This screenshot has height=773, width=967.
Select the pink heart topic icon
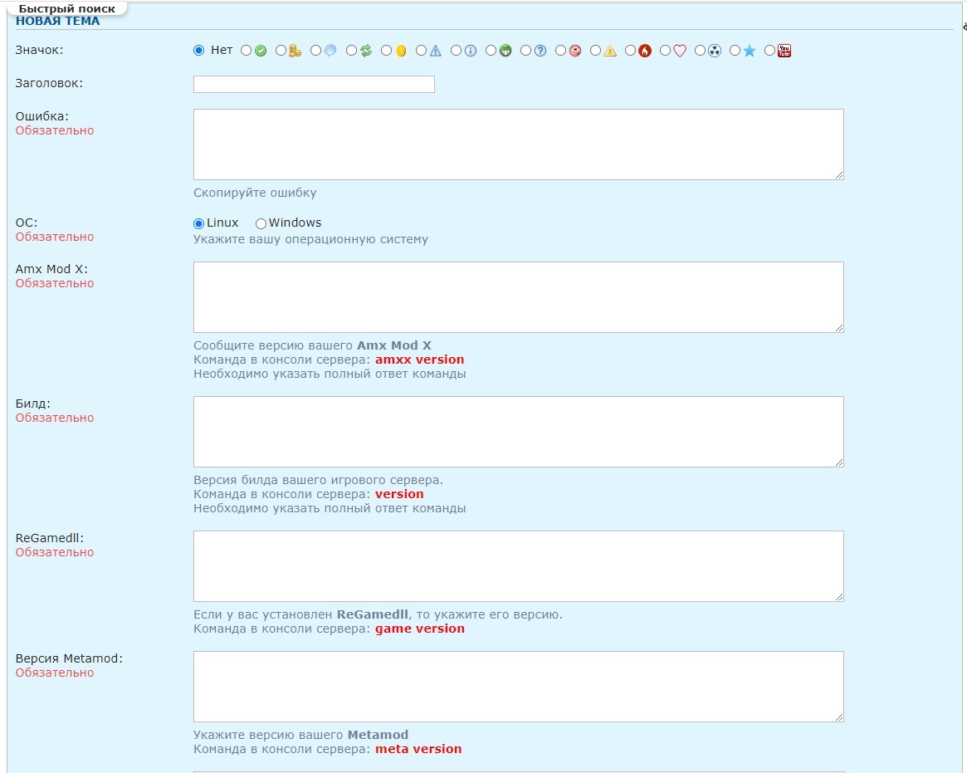665,51
